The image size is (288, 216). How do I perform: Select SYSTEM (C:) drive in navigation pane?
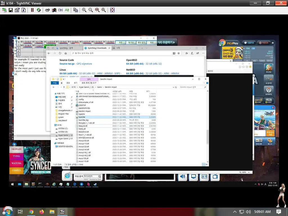click(x=63, y=128)
